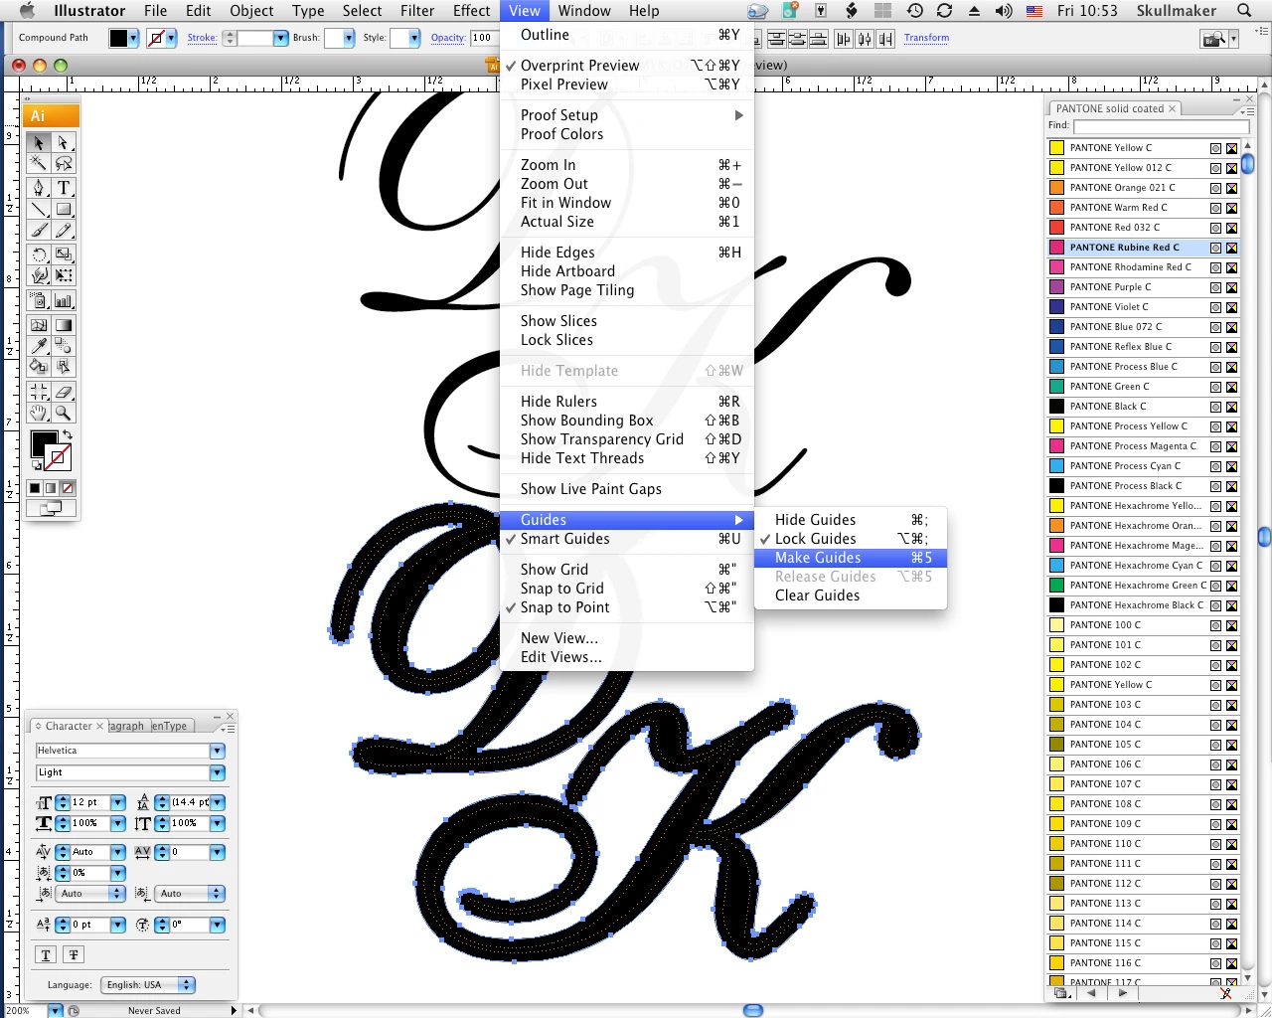1272x1018 pixels.
Task: Select the Hand tool
Action: click(x=39, y=413)
